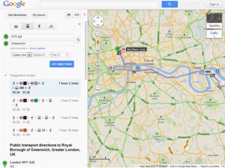
Task: Close the directions panel X
Action: [79, 24]
